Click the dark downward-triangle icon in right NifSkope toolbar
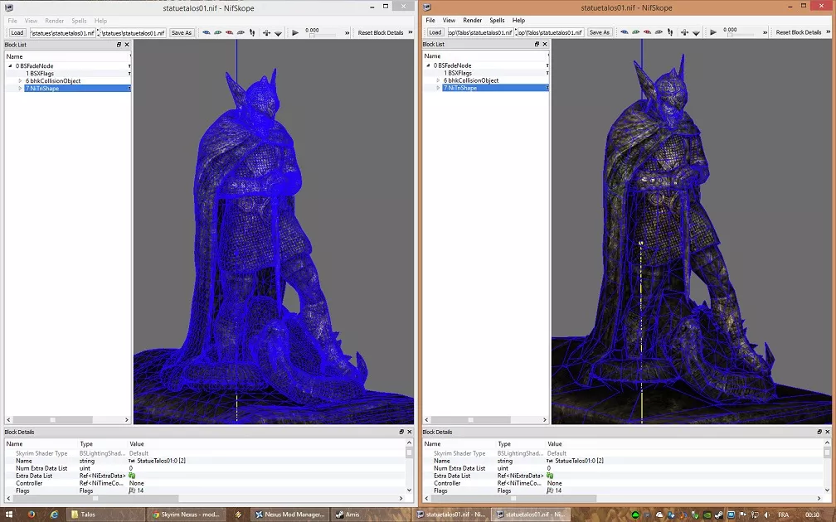836x522 pixels. pyautogui.click(x=696, y=33)
